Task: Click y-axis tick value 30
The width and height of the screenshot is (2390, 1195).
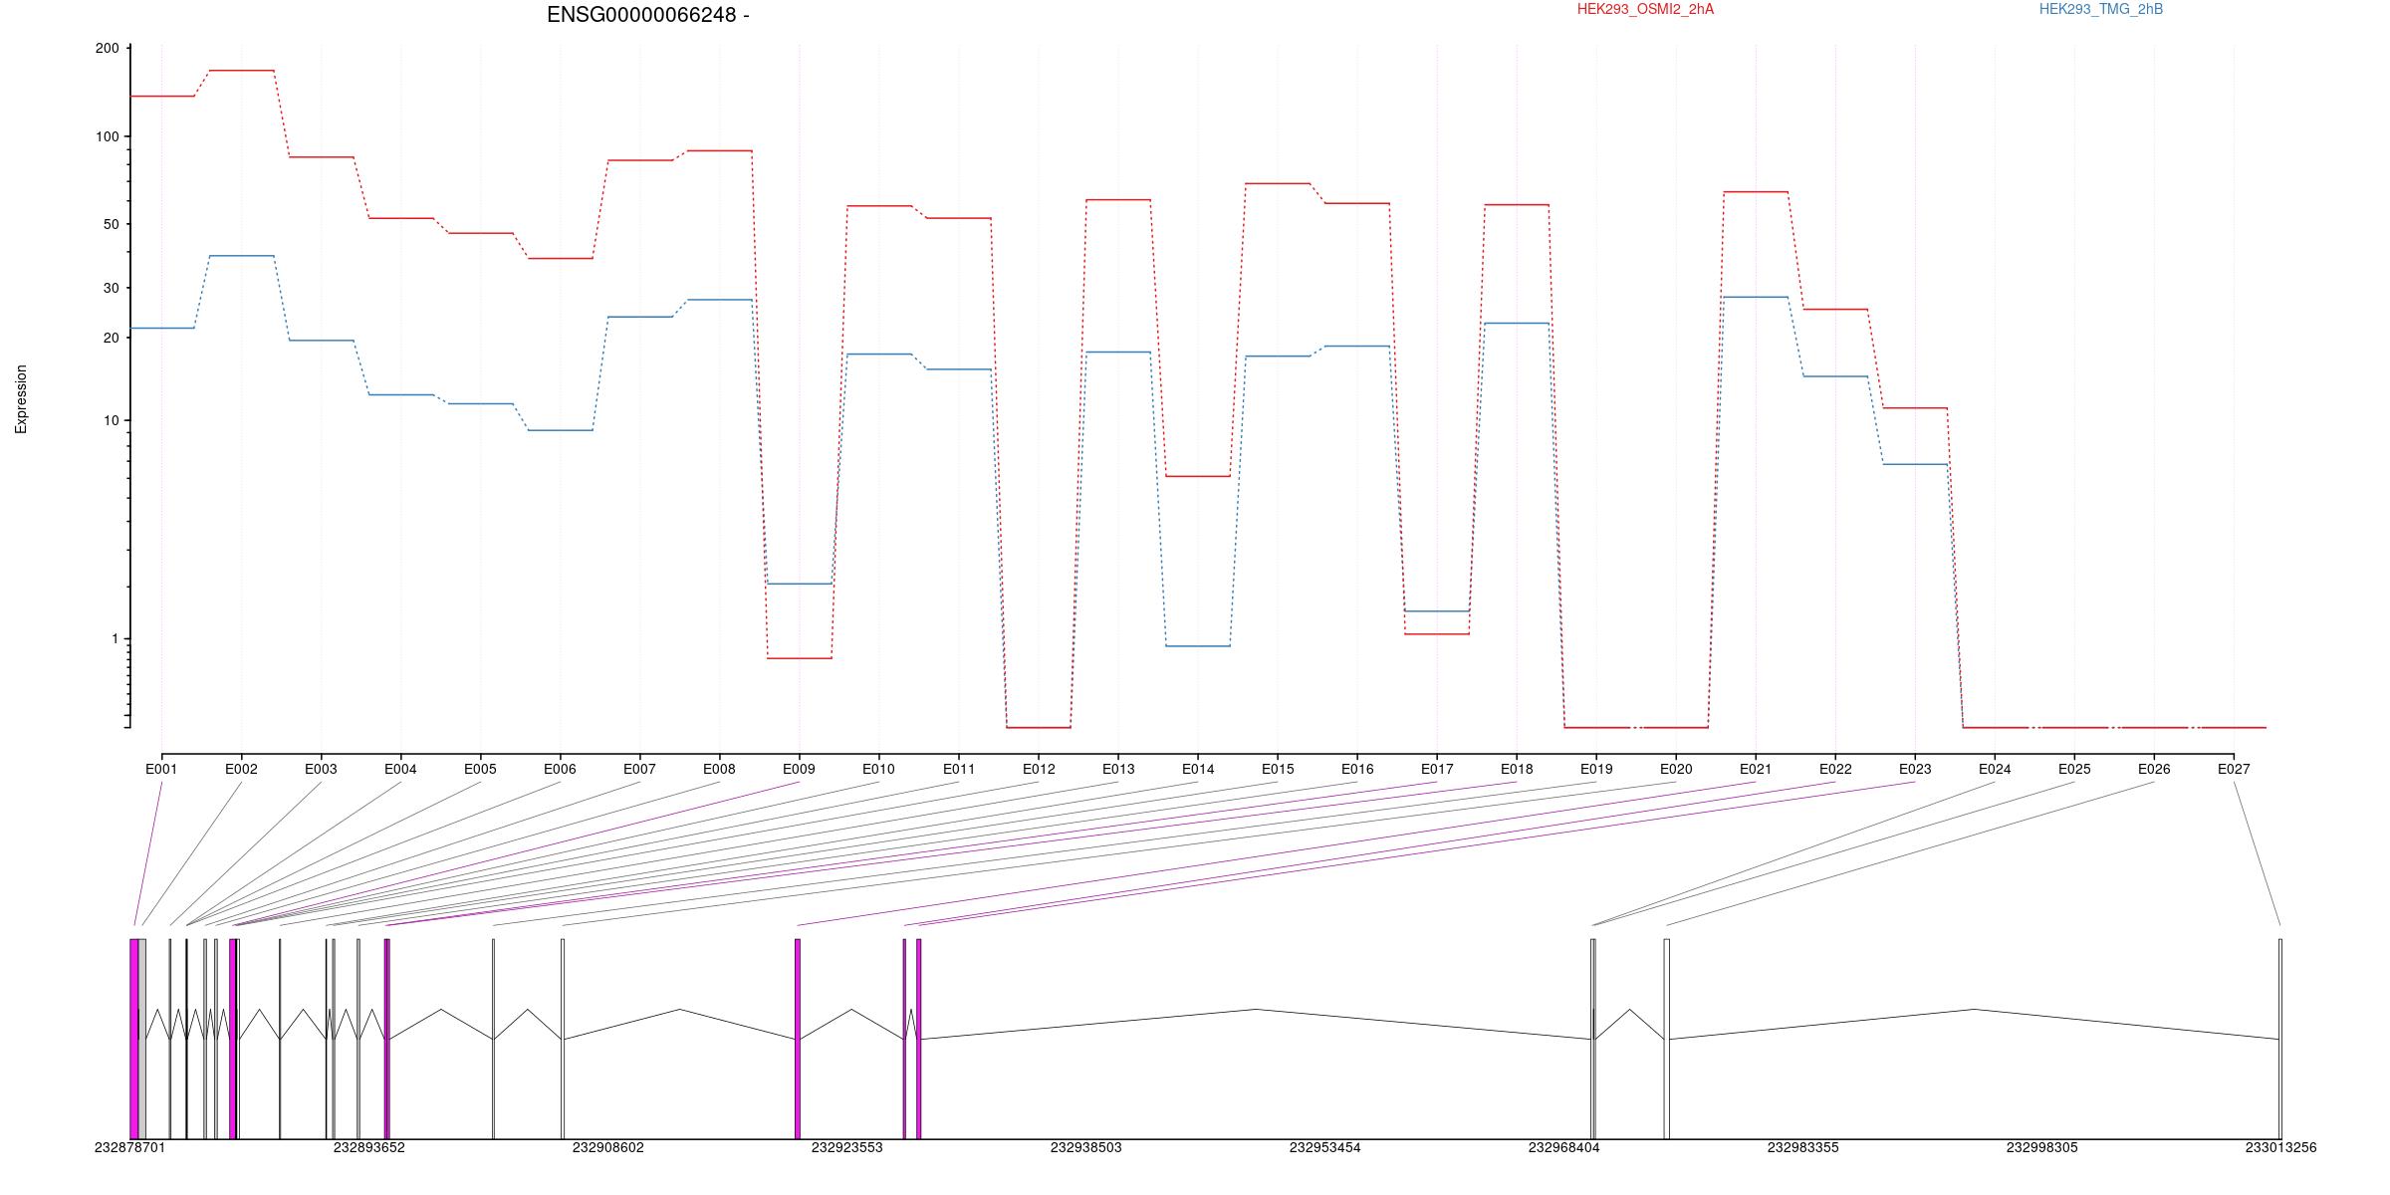Action: click(111, 288)
